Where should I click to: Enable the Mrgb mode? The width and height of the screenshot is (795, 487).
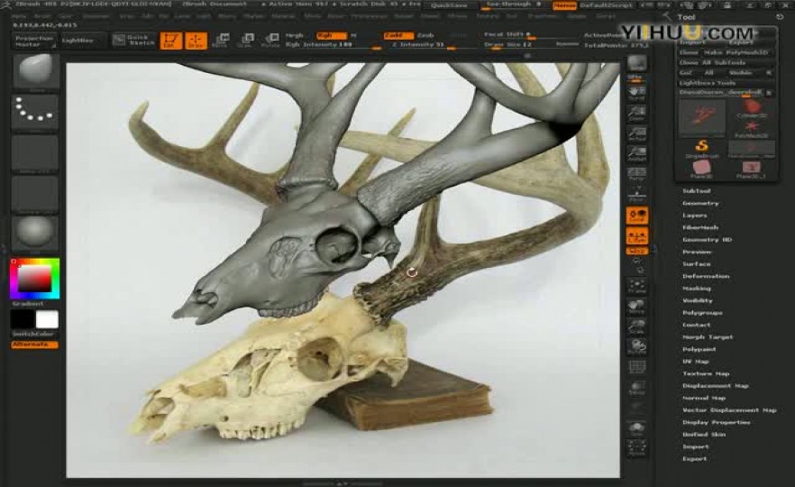click(x=294, y=35)
